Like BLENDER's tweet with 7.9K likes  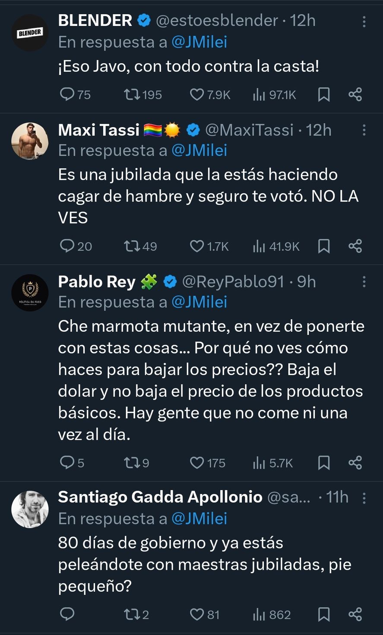(197, 94)
